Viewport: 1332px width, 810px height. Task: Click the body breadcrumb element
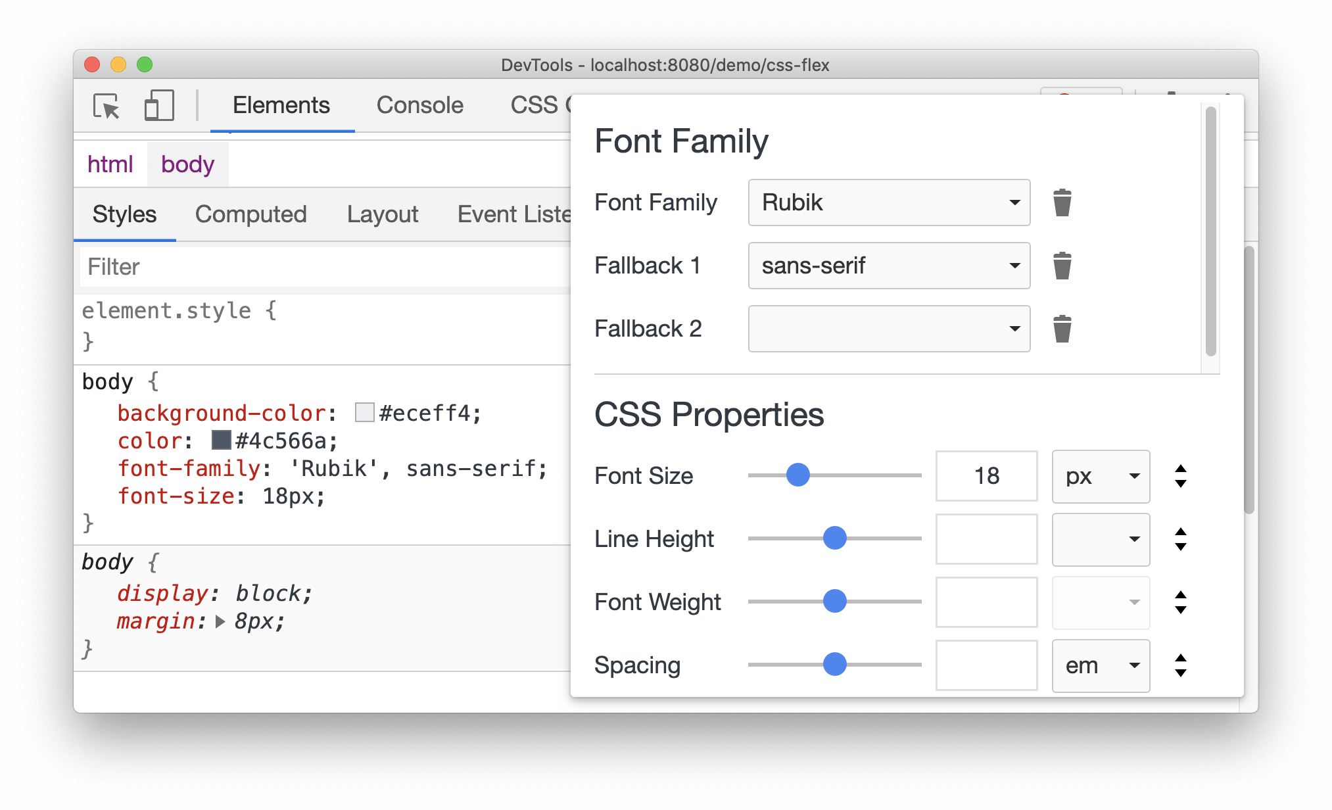187,162
